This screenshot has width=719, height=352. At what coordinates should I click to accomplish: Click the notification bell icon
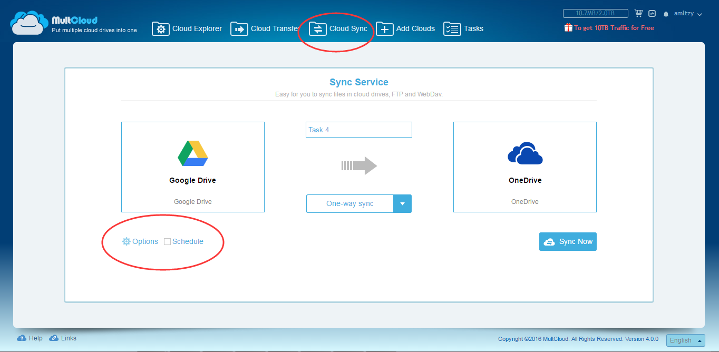pyautogui.click(x=666, y=14)
